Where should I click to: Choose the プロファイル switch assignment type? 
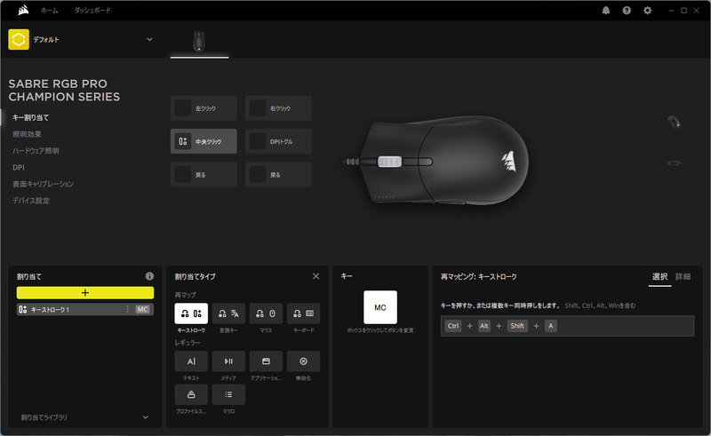[x=191, y=395]
